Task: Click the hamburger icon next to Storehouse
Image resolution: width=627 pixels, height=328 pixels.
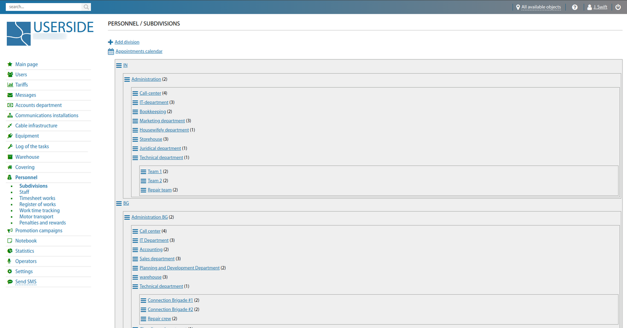Action: click(x=135, y=139)
